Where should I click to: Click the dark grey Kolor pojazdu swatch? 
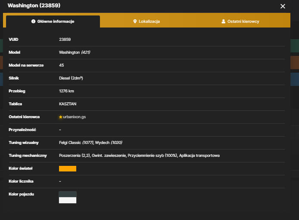[x=68, y=194]
